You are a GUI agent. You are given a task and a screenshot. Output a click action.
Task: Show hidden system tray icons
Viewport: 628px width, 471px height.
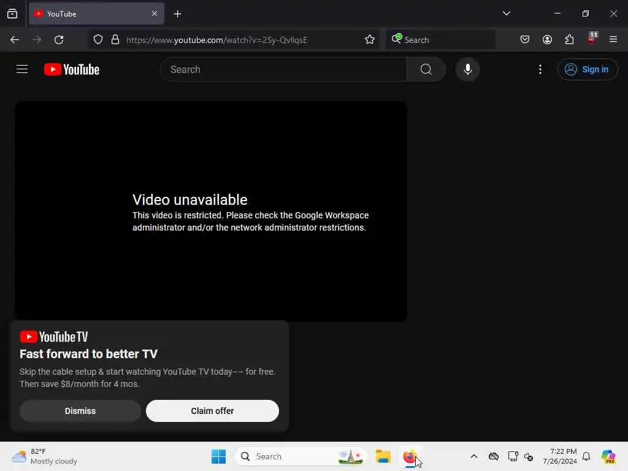click(x=474, y=456)
